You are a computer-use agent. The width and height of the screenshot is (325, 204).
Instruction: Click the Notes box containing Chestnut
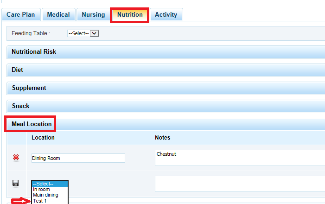tap(239, 158)
